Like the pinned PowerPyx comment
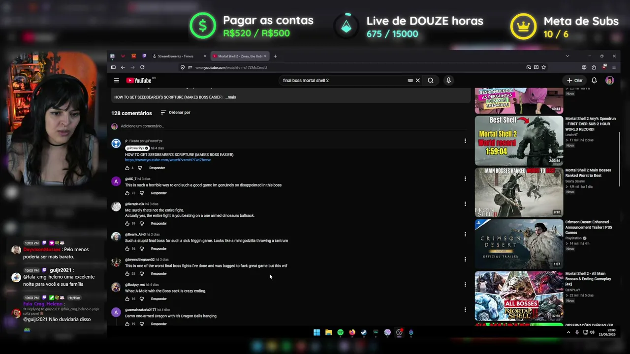630x354 pixels. [127, 168]
